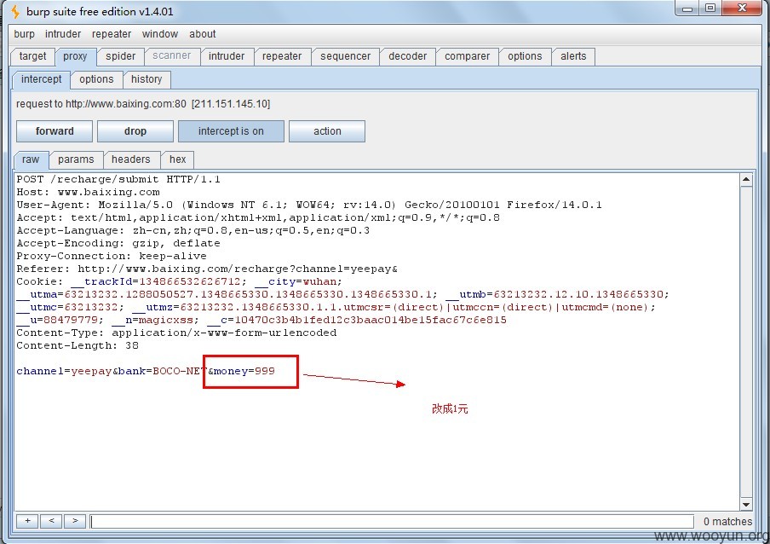This screenshot has height=544, width=770.
Task: Focus the search text field
Action: pyautogui.click(x=392, y=521)
